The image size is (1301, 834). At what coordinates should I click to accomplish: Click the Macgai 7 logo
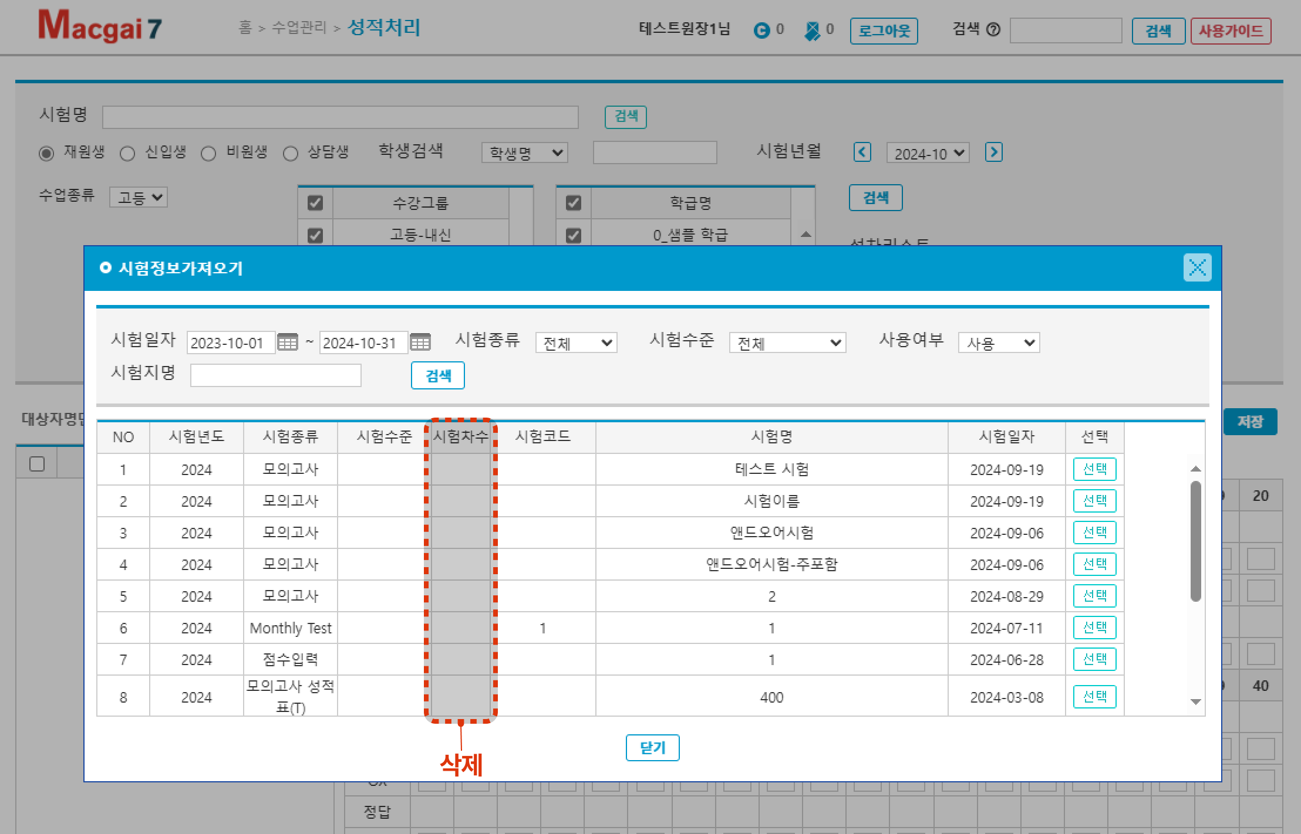pyautogui.click(x=100, y=27)
